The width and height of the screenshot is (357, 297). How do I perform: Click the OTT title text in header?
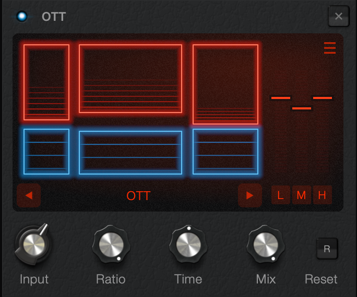tap(54, 17)
